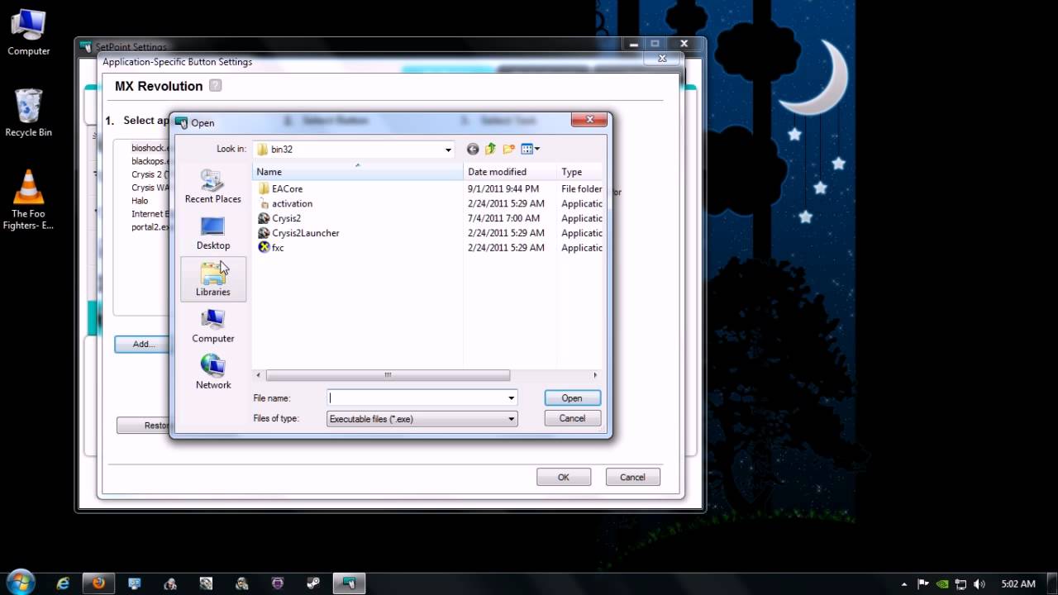Select The Foo Fighters VLC desktop file
This screenshot has width=1058, height=595.
(29, 198)
